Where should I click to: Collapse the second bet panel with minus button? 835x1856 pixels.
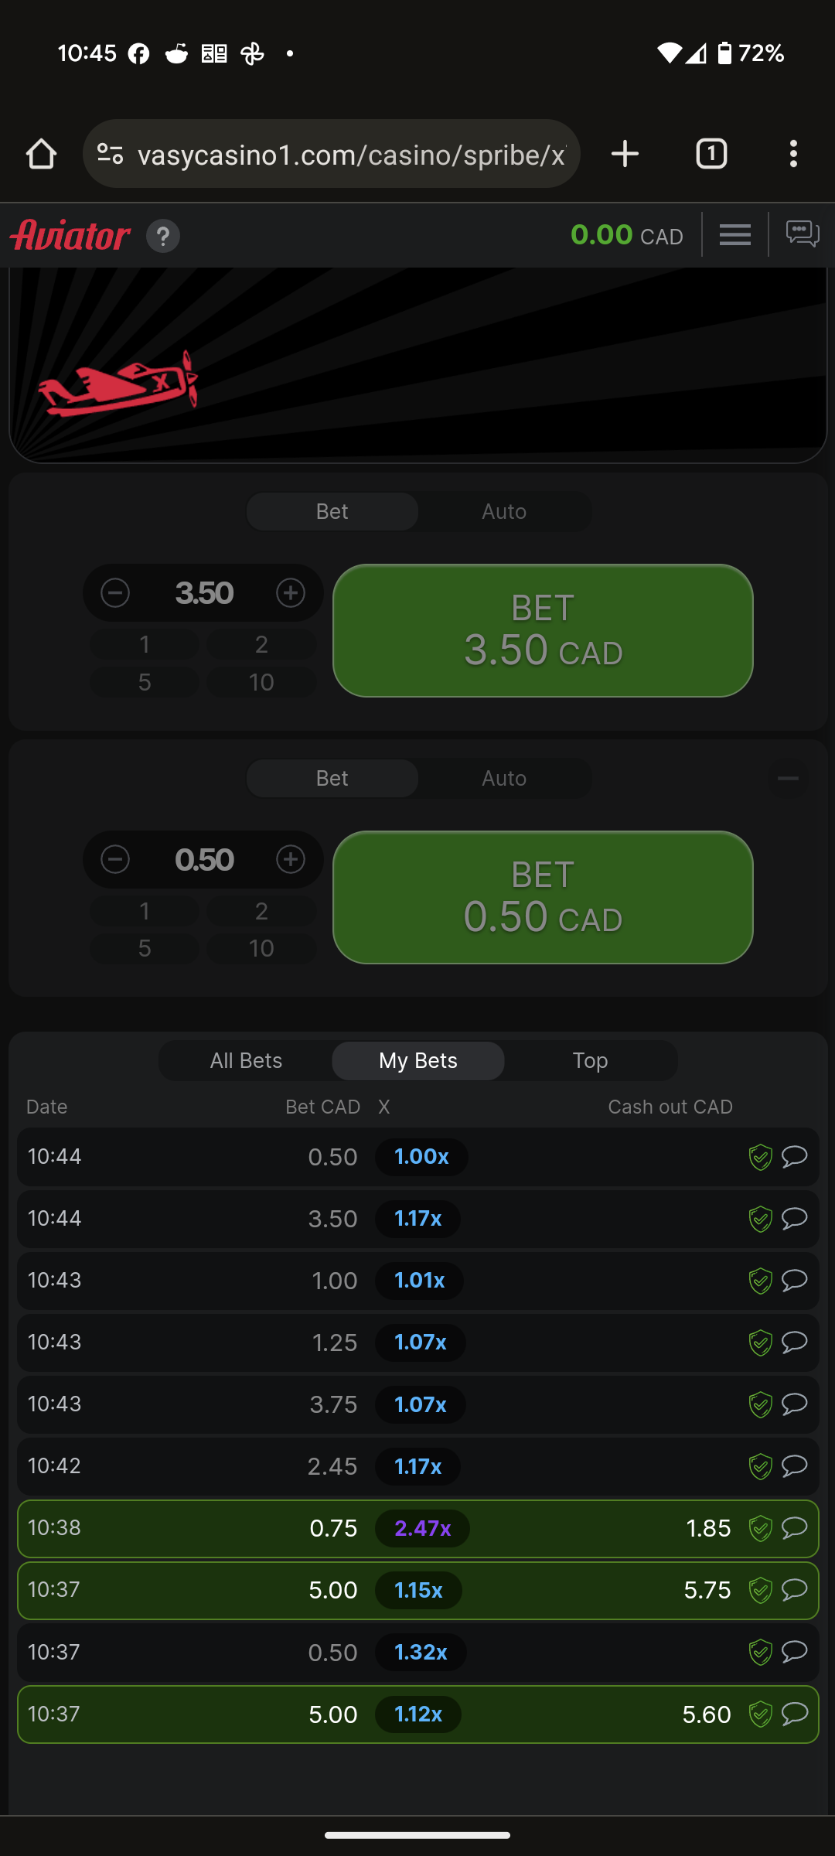[x=788, y=779]
